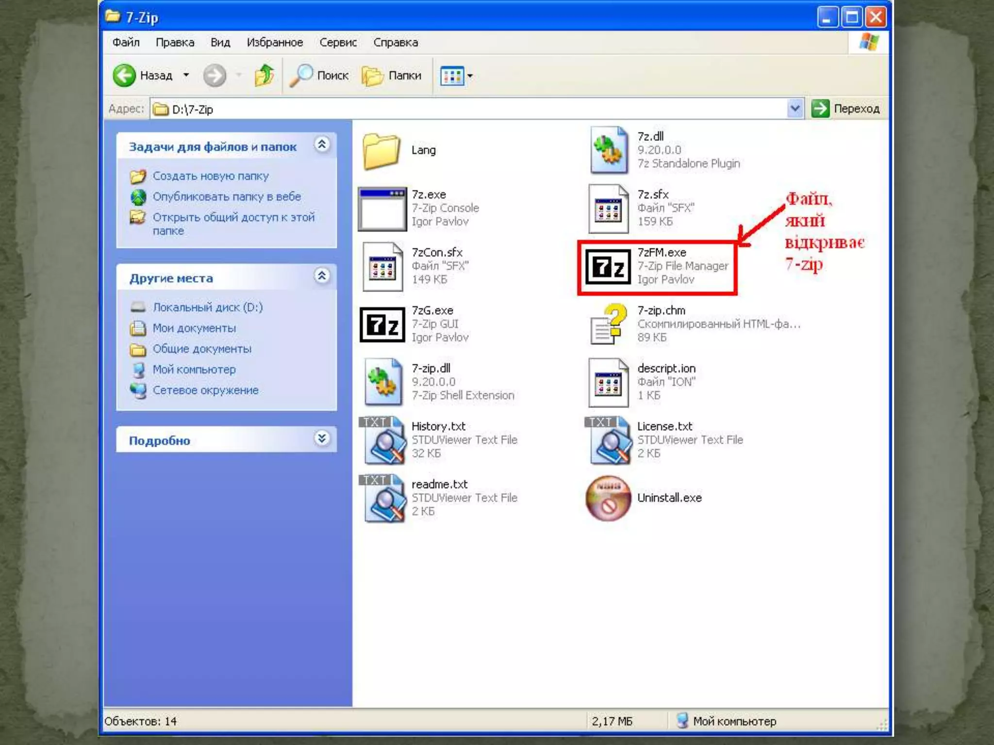Open the Файл menu
The width and height of the screenshot is (994, 745).
click(x=126, y=43)
